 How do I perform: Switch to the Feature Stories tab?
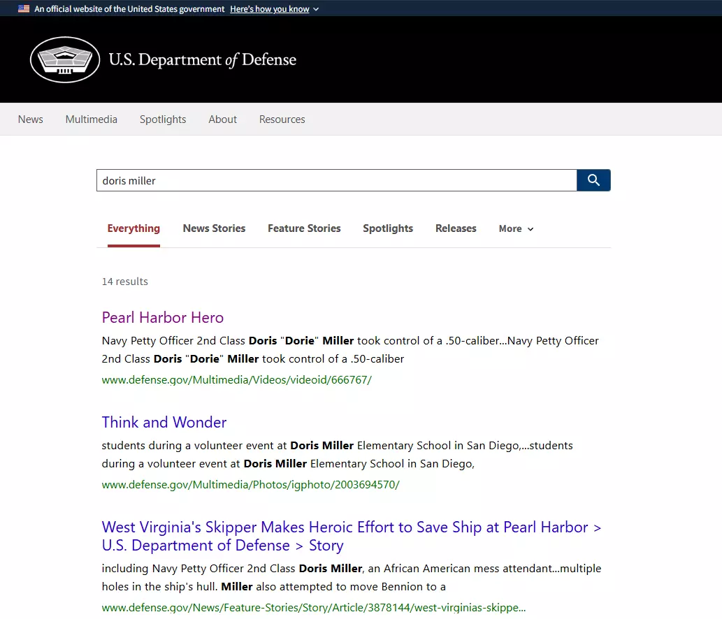pos(304,228)
